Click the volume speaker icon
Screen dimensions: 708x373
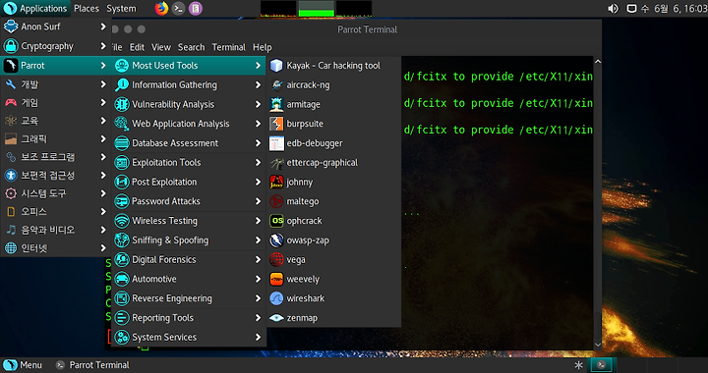tap(613, 9)
